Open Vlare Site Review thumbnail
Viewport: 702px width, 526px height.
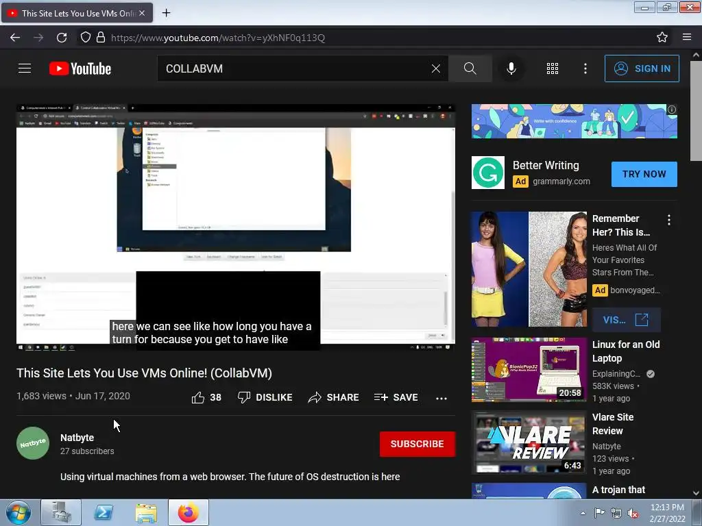(x=529, y=442)
